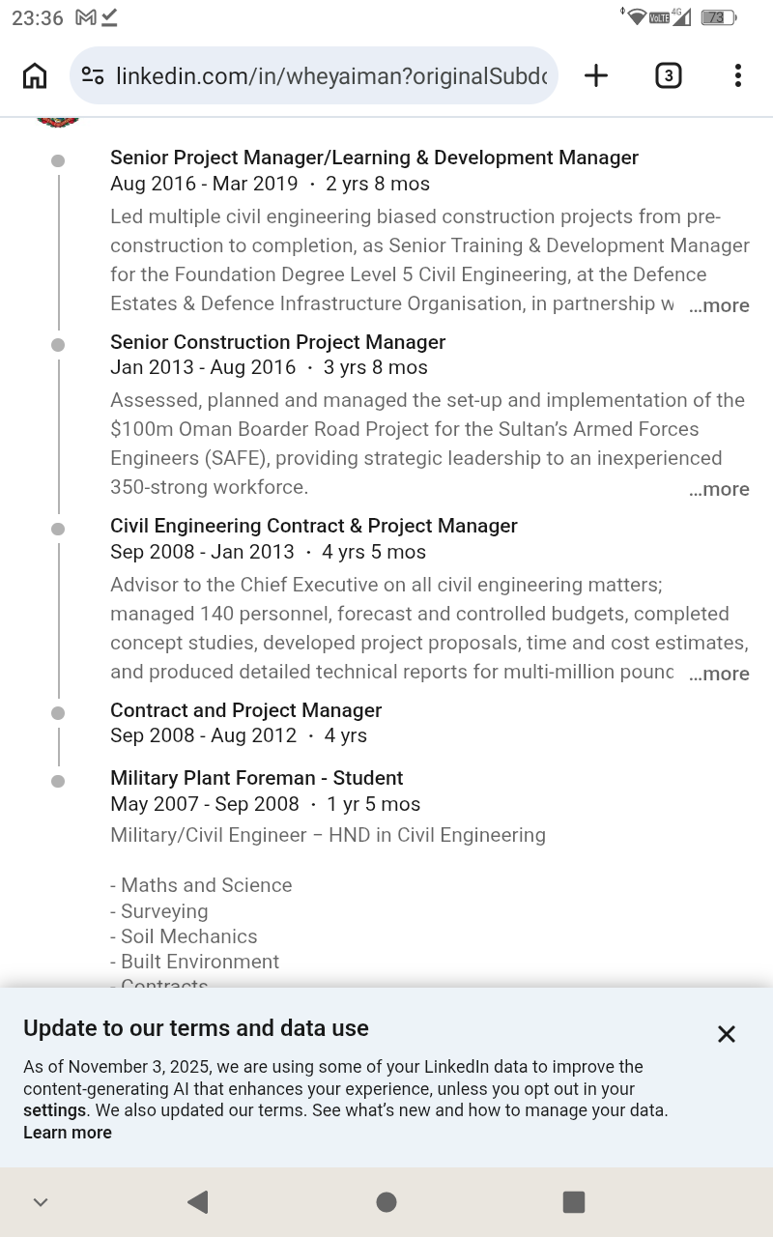Open the site settings icon in address bar

(93, 75)
